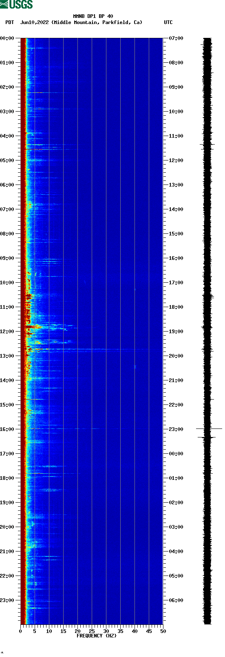Click the 50 Hz frequency tick label

163,631
